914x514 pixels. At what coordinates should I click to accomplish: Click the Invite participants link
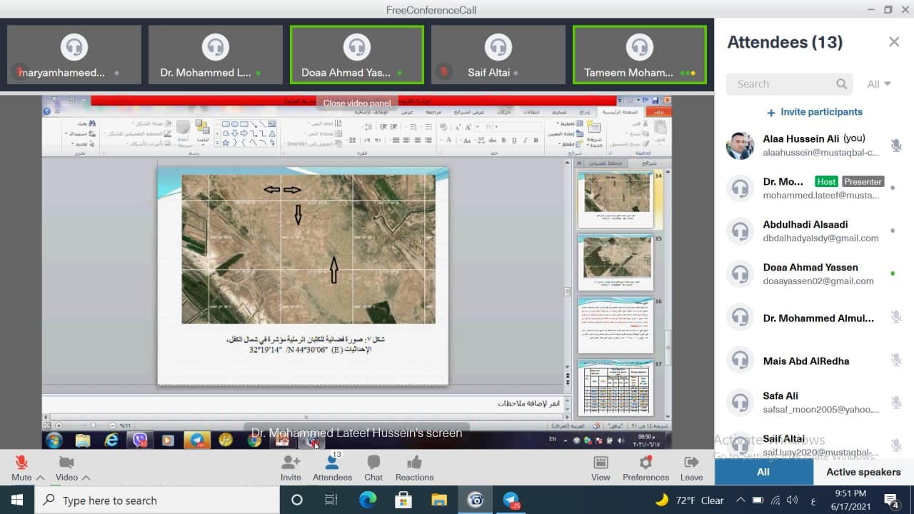815,112
